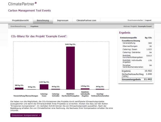Click the Catering Essen chart bar
The image size is (161, 122).
(44, 87)
